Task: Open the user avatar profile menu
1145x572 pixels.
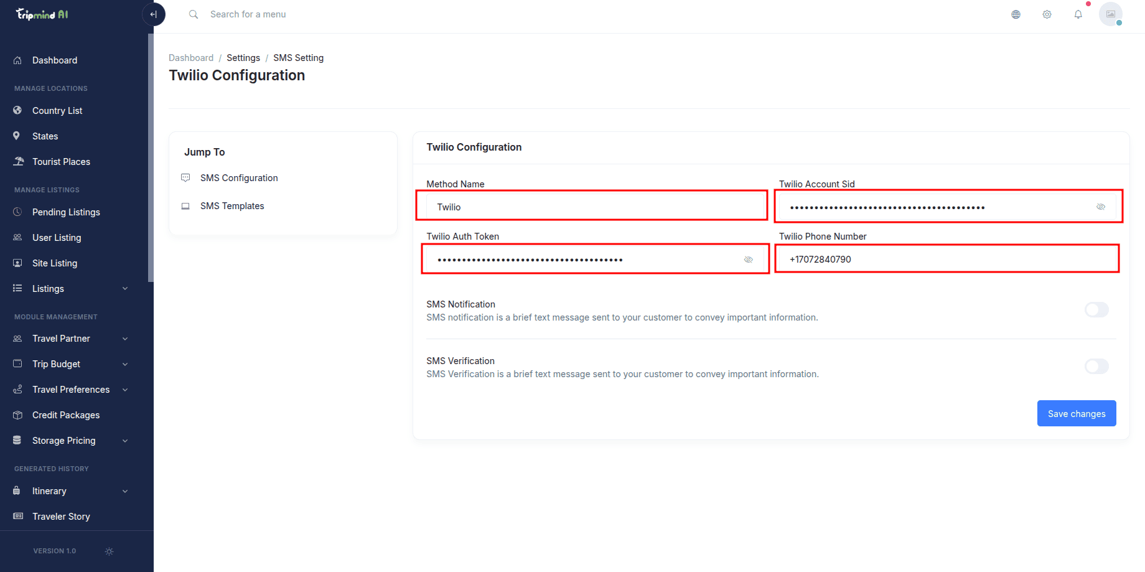Action: (1110, 14)
